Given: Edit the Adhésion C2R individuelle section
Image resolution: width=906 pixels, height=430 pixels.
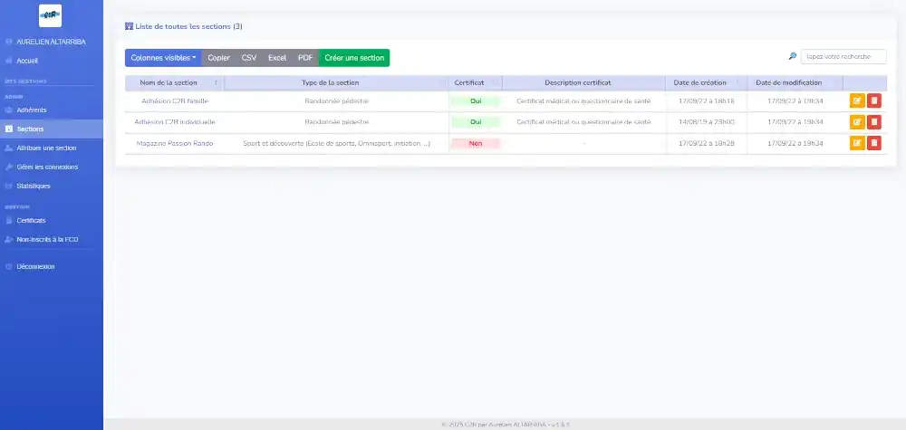Looking at the screenshot, I should click(x=856, y=121).
